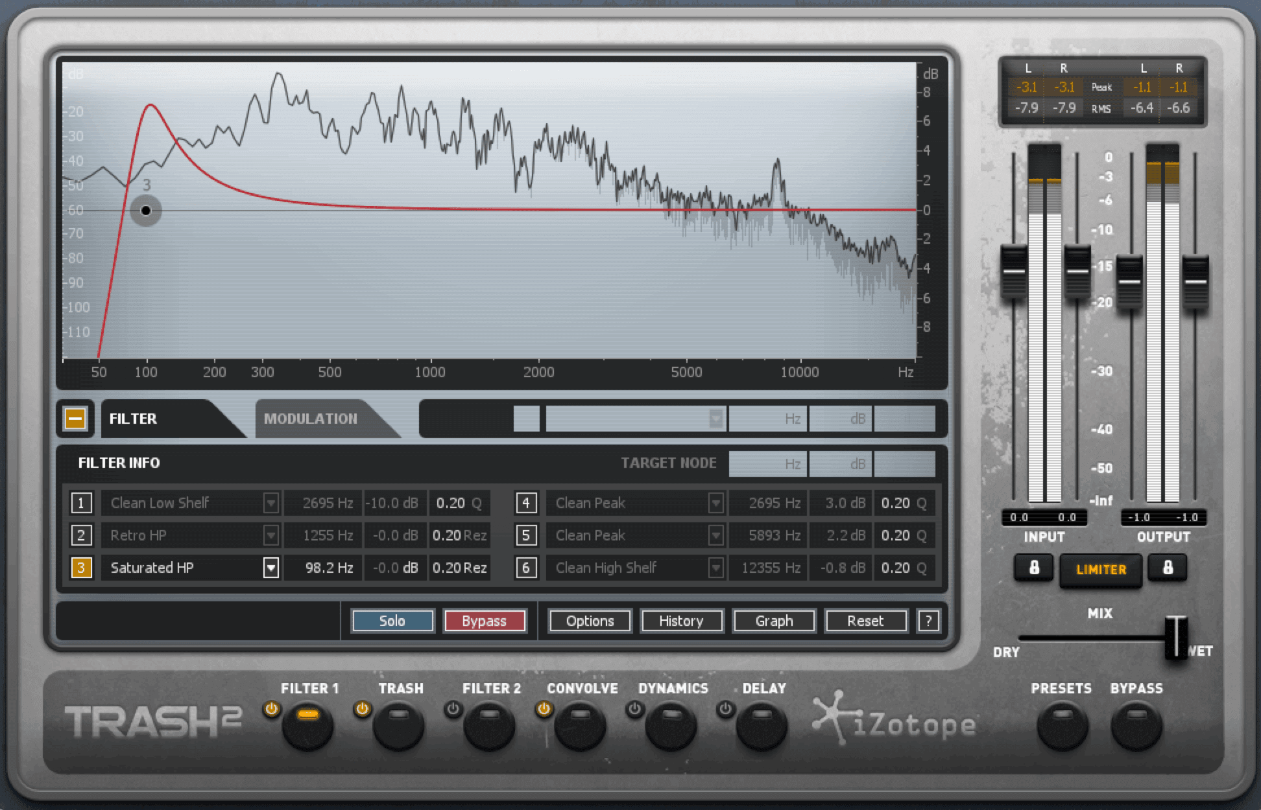Toggle the Limiter on or off

(1101, 570)
